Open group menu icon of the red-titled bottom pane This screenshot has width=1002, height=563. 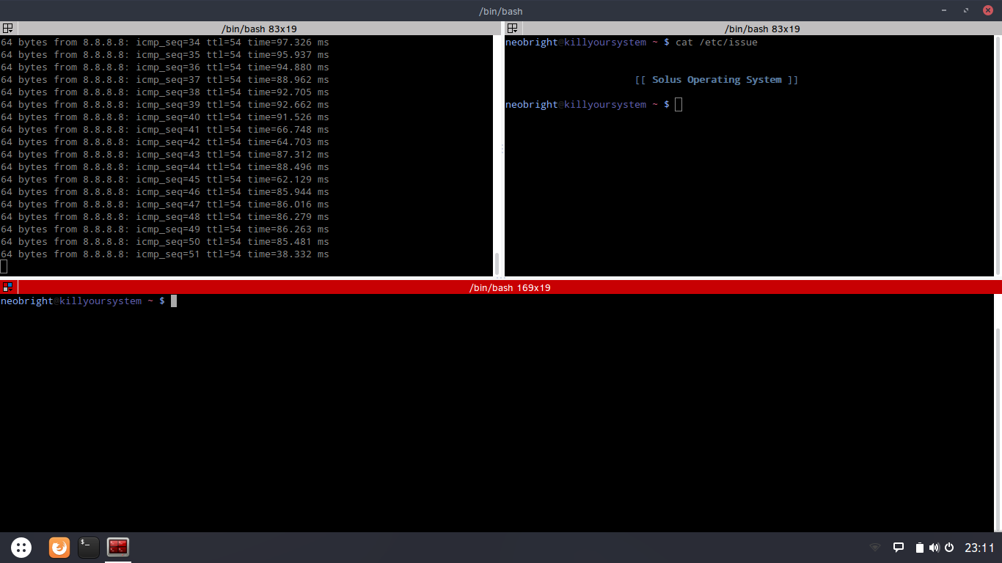(x=8, y=287)
